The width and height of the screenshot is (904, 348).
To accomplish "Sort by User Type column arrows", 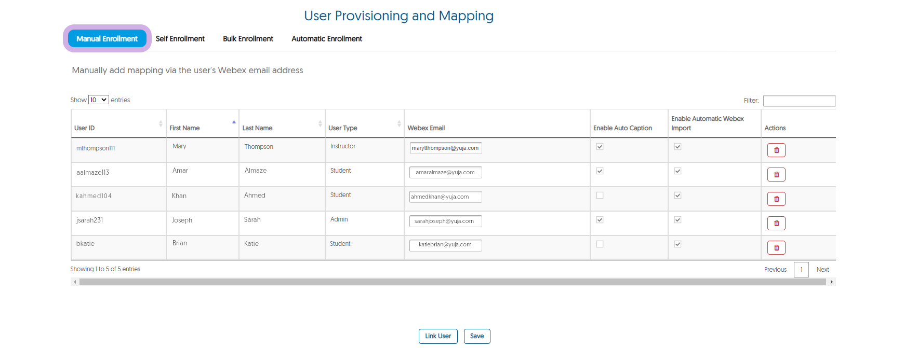I will click(399, 123).
